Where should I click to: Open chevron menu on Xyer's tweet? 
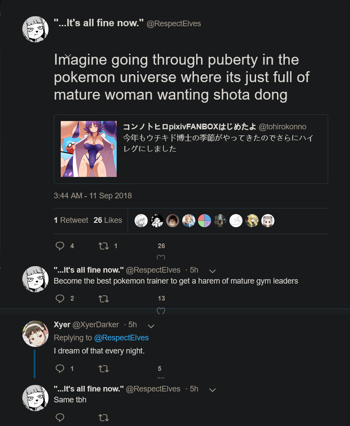tap(151, 326)
